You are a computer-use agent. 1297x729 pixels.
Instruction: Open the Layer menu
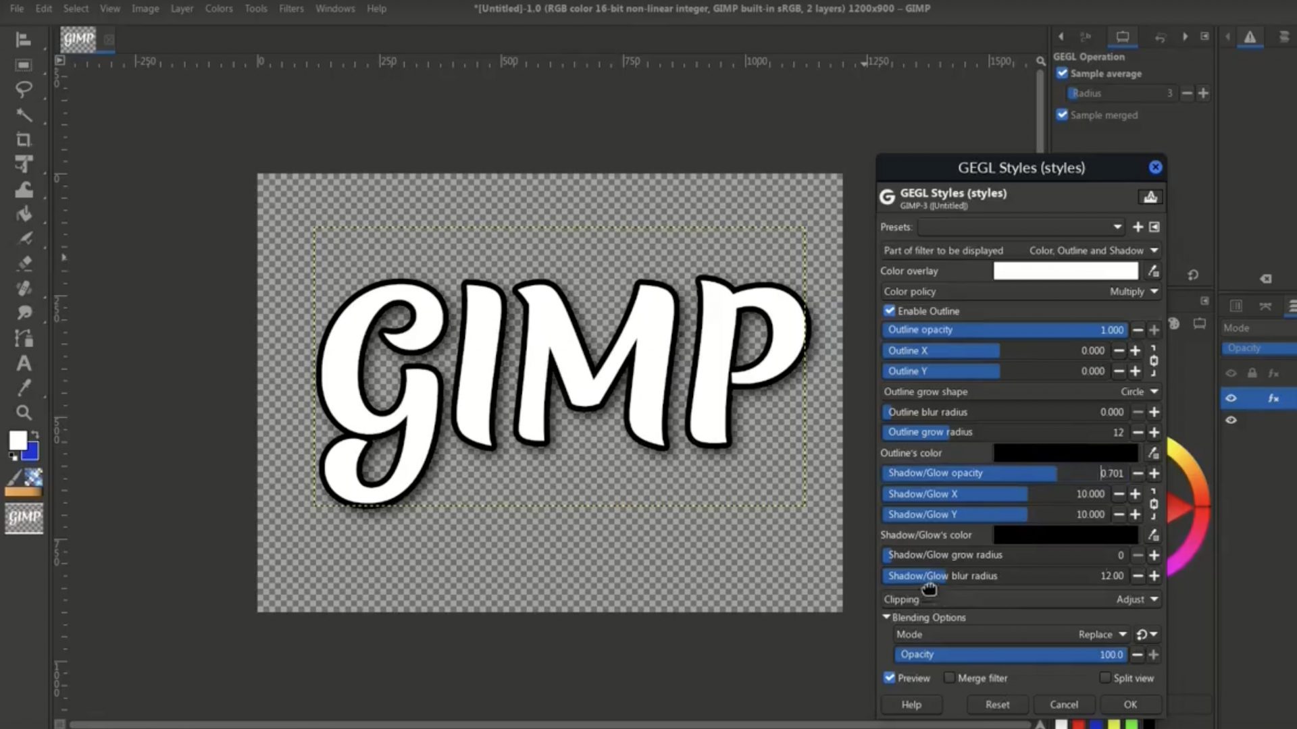tap(182, 9)
